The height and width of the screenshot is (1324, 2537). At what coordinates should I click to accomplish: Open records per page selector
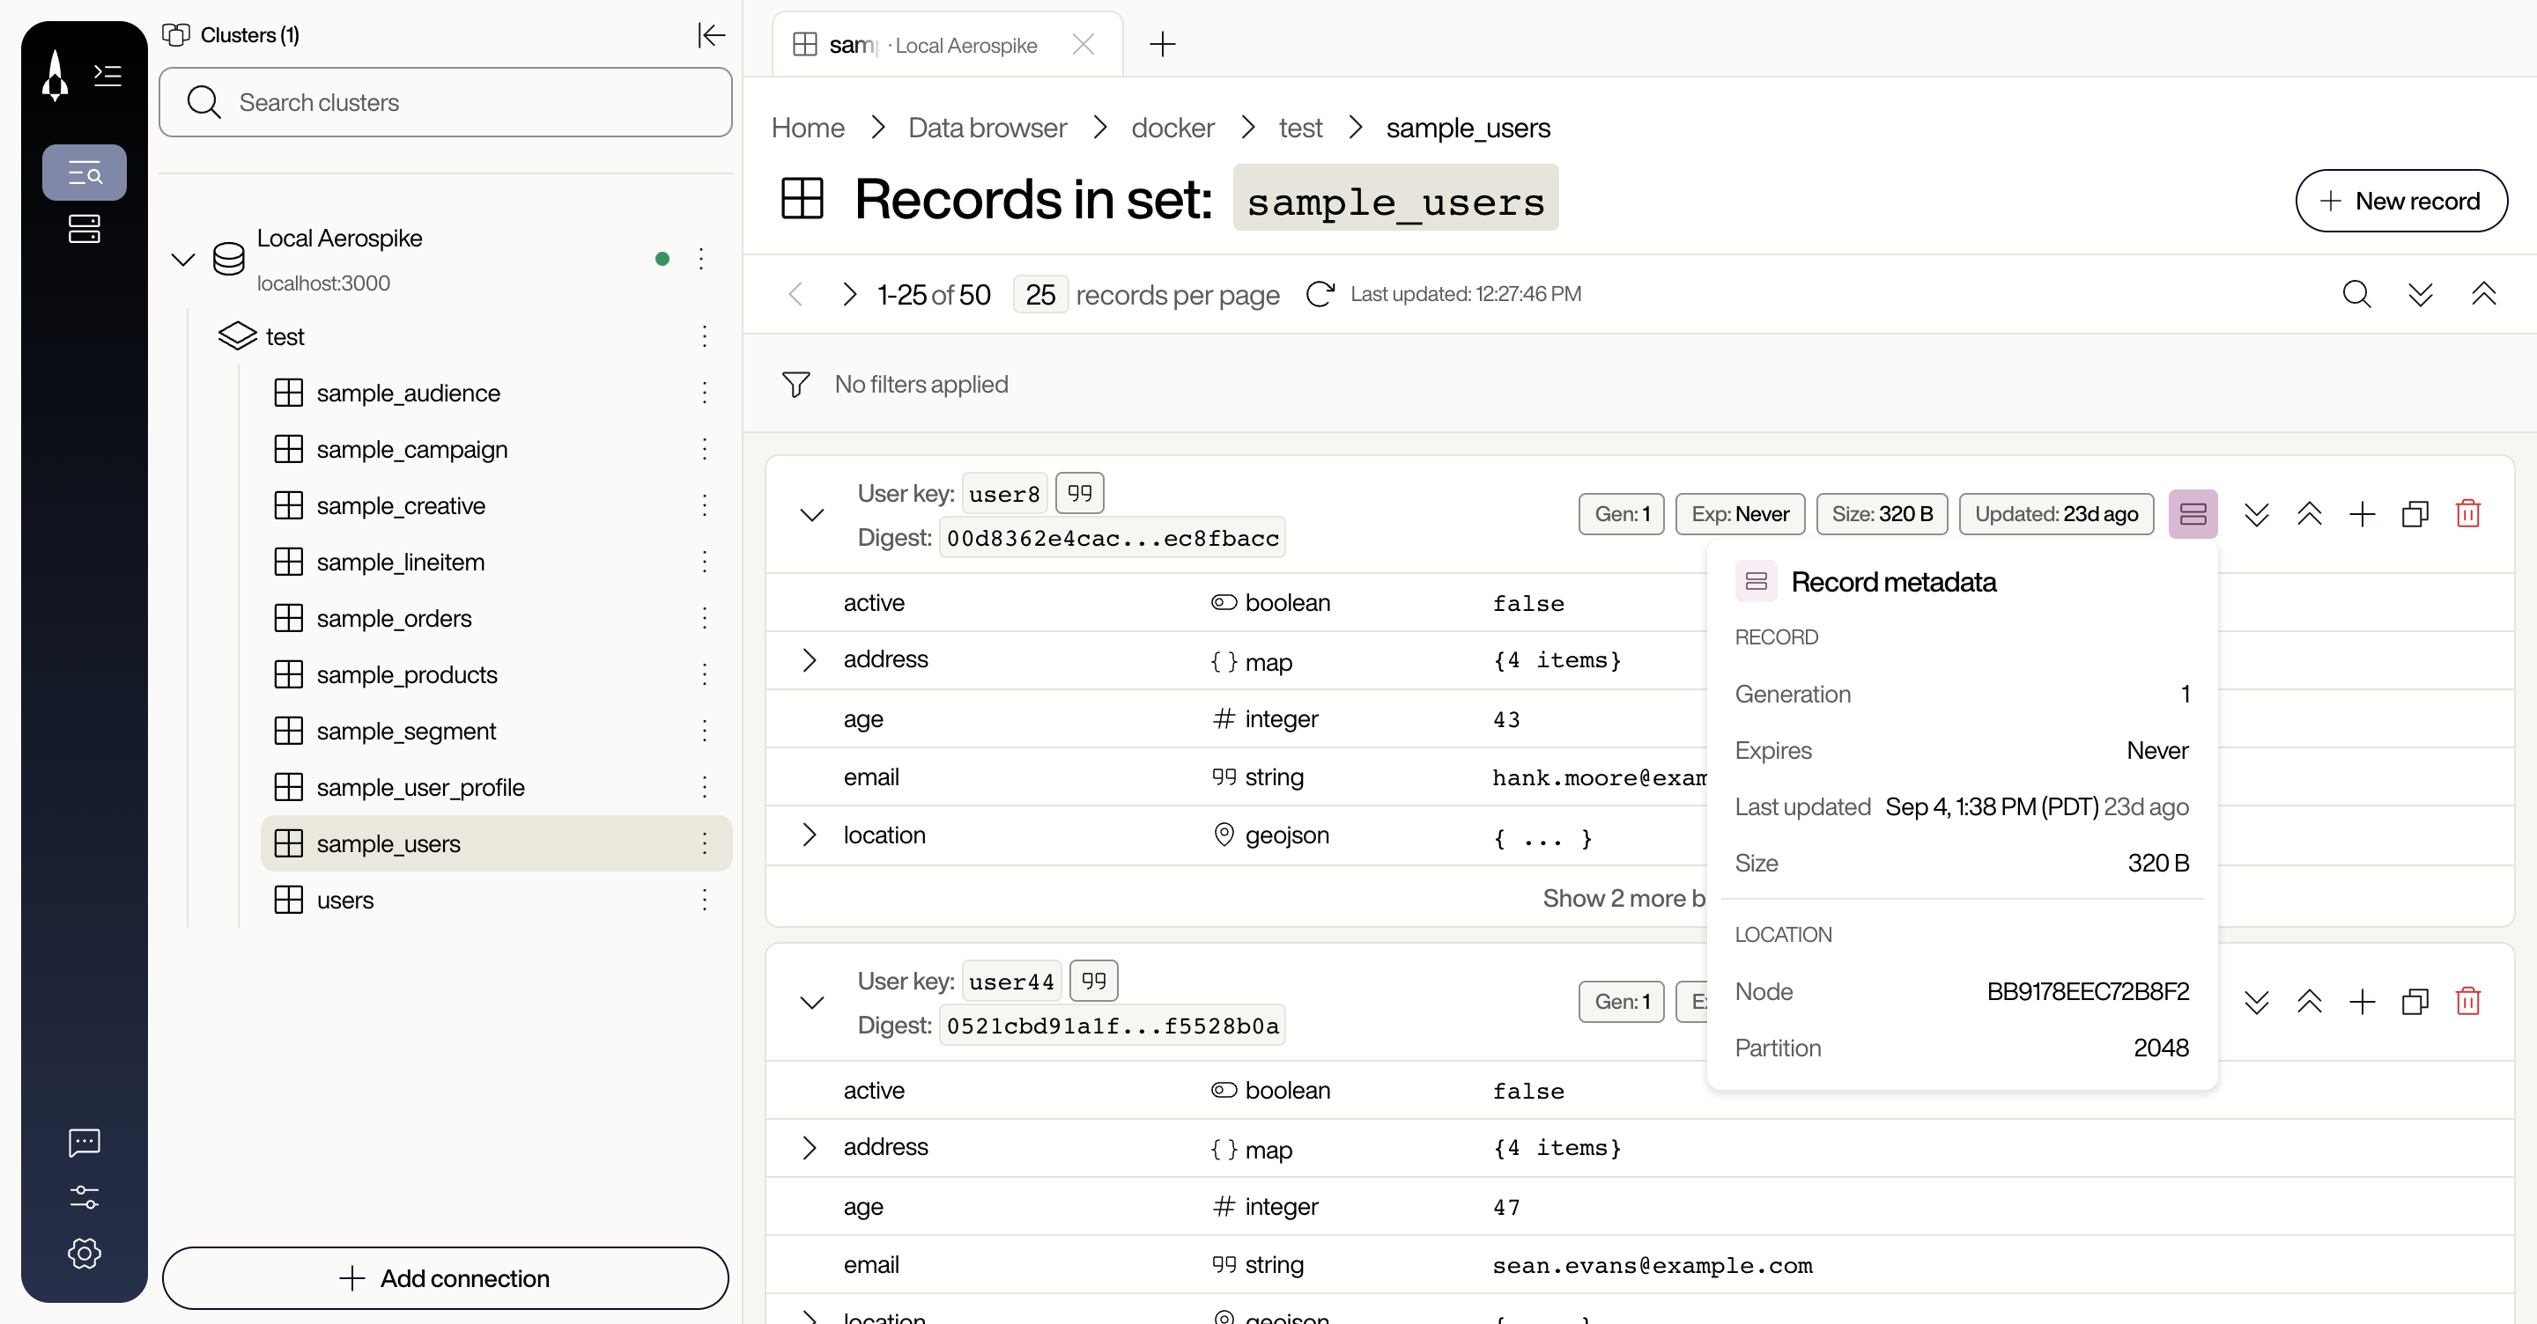click(x=1040, y=294)
